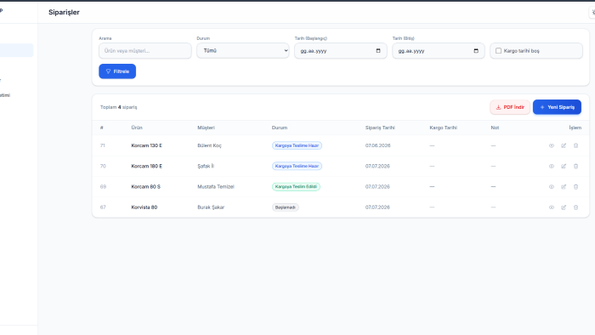This screenshot has height=335, width=595.
Task: Click customer name Mustafa Temizel
Action: [216, 187]
